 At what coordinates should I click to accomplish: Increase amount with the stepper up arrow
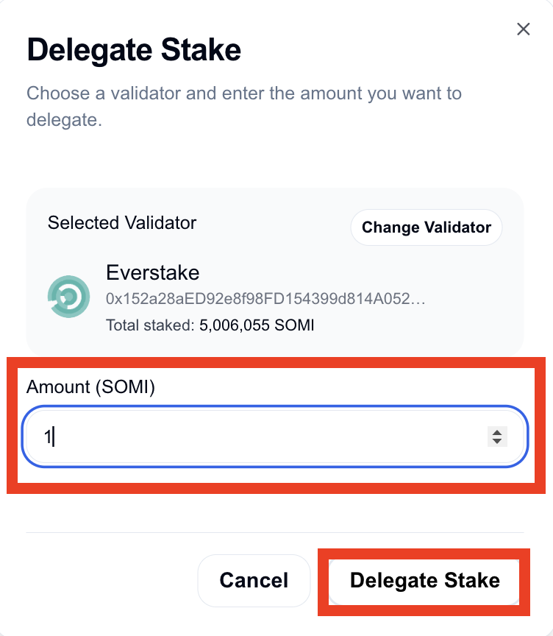(497, 432)
